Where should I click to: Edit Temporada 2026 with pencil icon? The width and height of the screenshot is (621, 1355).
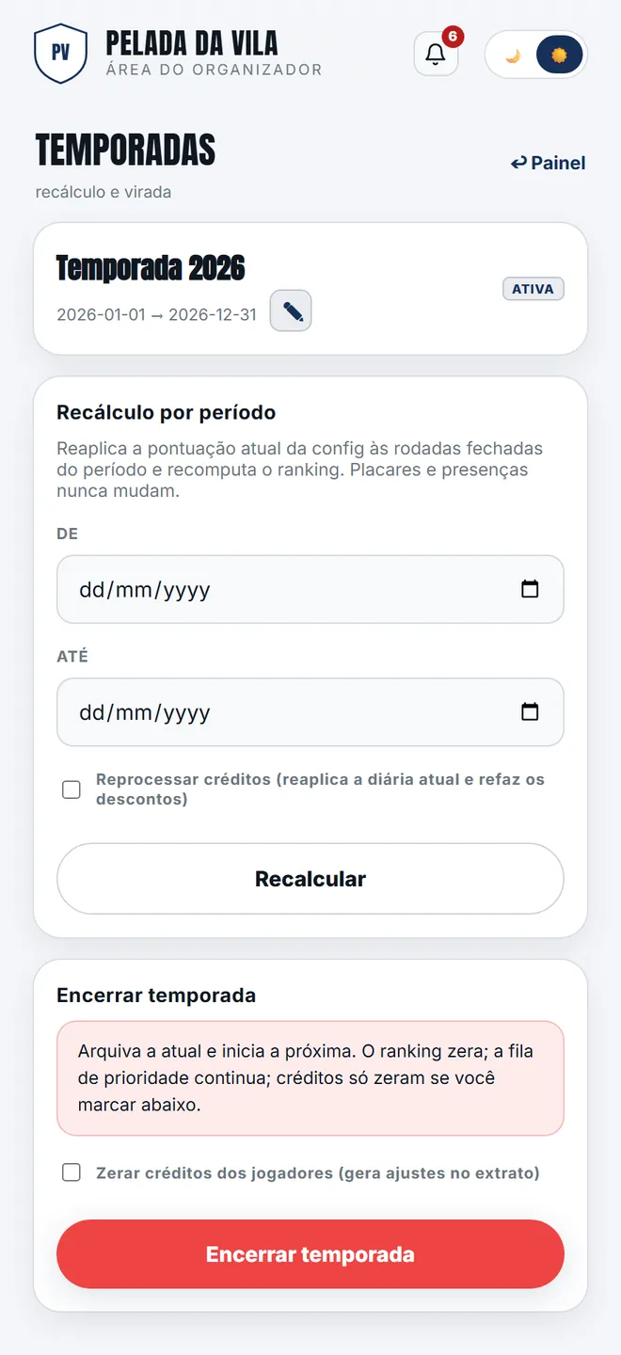click(291, 311)
